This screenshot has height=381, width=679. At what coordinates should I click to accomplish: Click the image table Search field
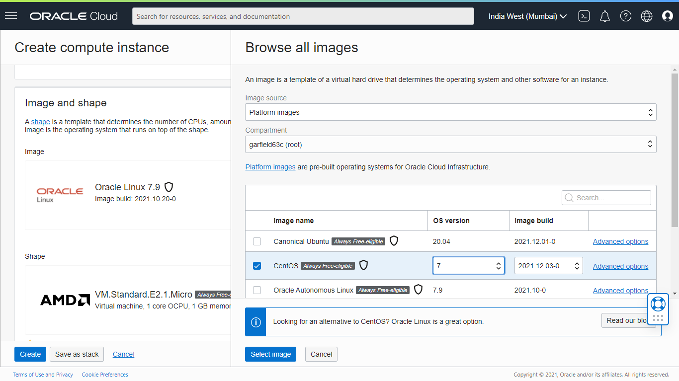pos(606,198)
